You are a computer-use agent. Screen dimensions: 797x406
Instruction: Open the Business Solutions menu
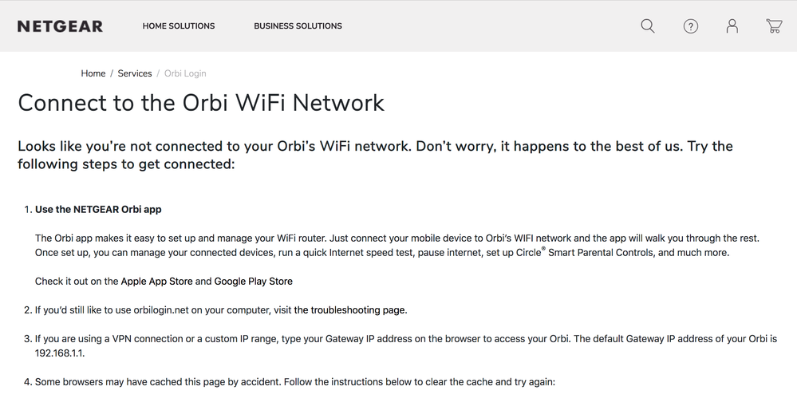pos(298,26)
